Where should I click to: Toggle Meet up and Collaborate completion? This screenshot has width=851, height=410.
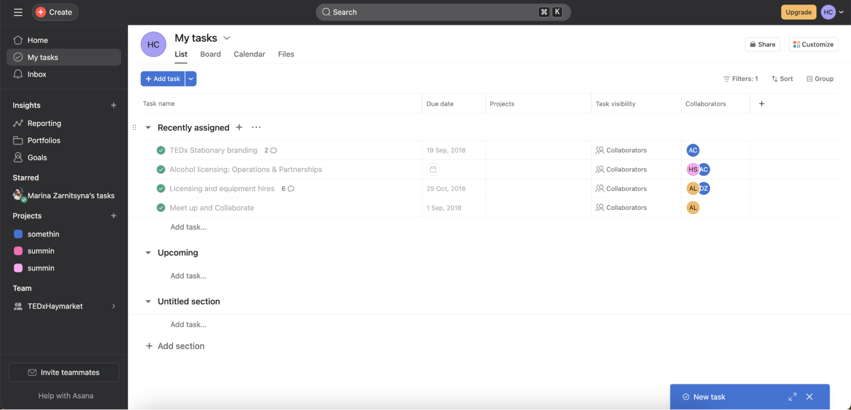(x=161, y=208)
